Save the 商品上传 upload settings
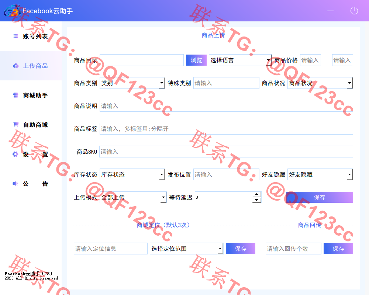The width and height of the screenshot is (369, 295). pos(320,197)
